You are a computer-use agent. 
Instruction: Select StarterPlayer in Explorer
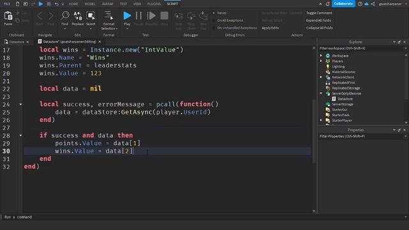click(342, 121)
